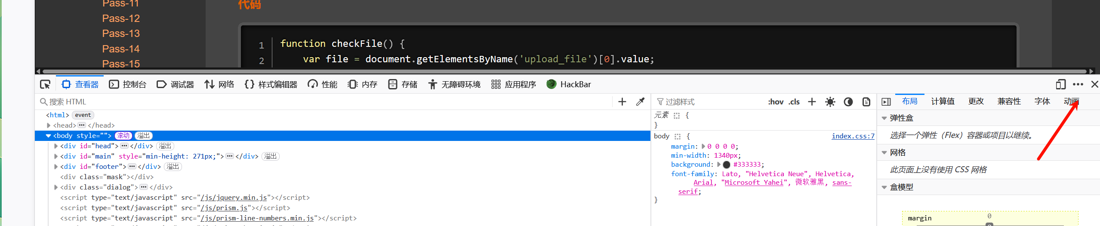Expand the div id="footer" node
The width and height of the screenshot is (1100, 226).
(56, 167)
